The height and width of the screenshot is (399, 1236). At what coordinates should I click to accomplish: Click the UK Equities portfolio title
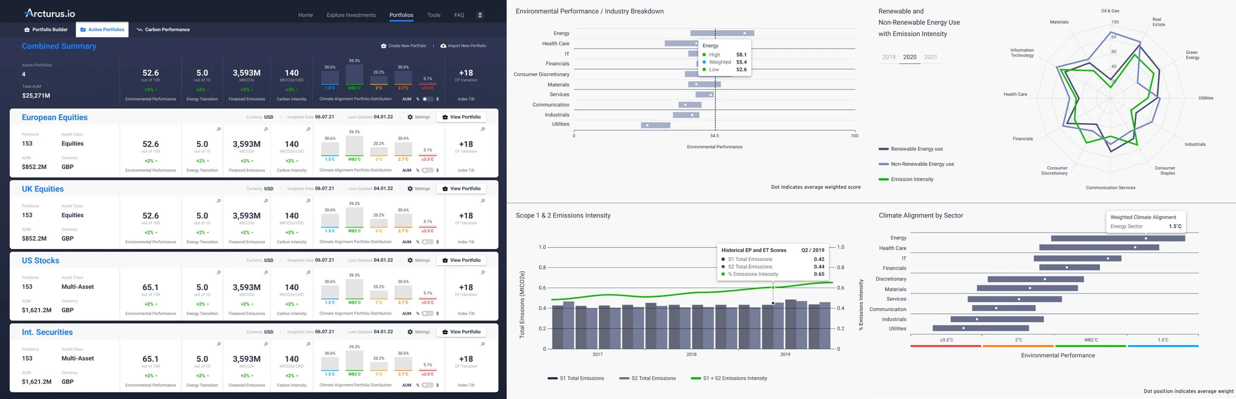[43, 189]
